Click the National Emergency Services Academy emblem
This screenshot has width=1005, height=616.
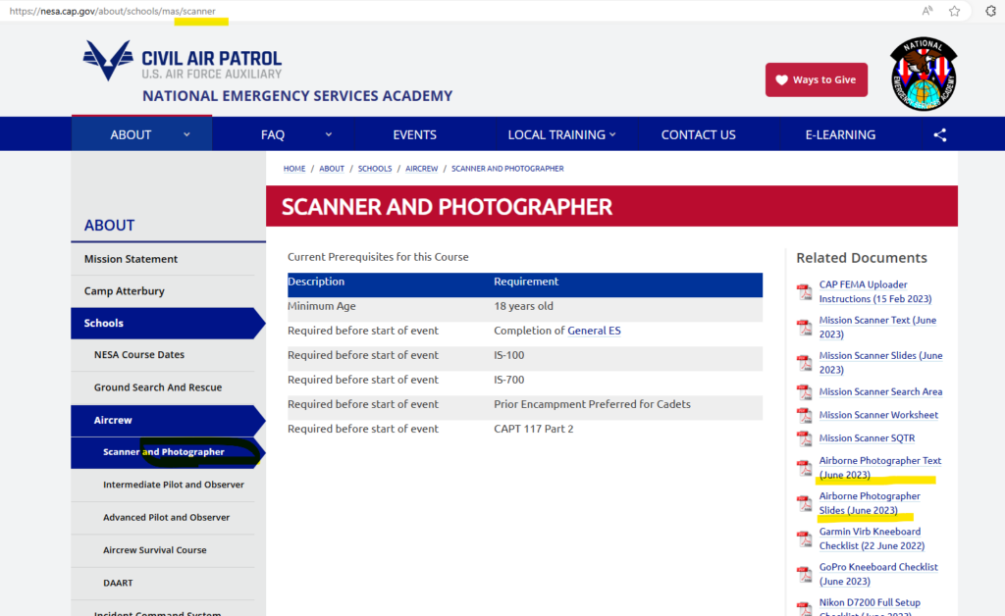pos(923,75)
